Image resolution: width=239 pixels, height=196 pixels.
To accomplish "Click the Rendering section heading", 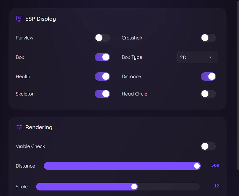I will (x=39, y=127).
